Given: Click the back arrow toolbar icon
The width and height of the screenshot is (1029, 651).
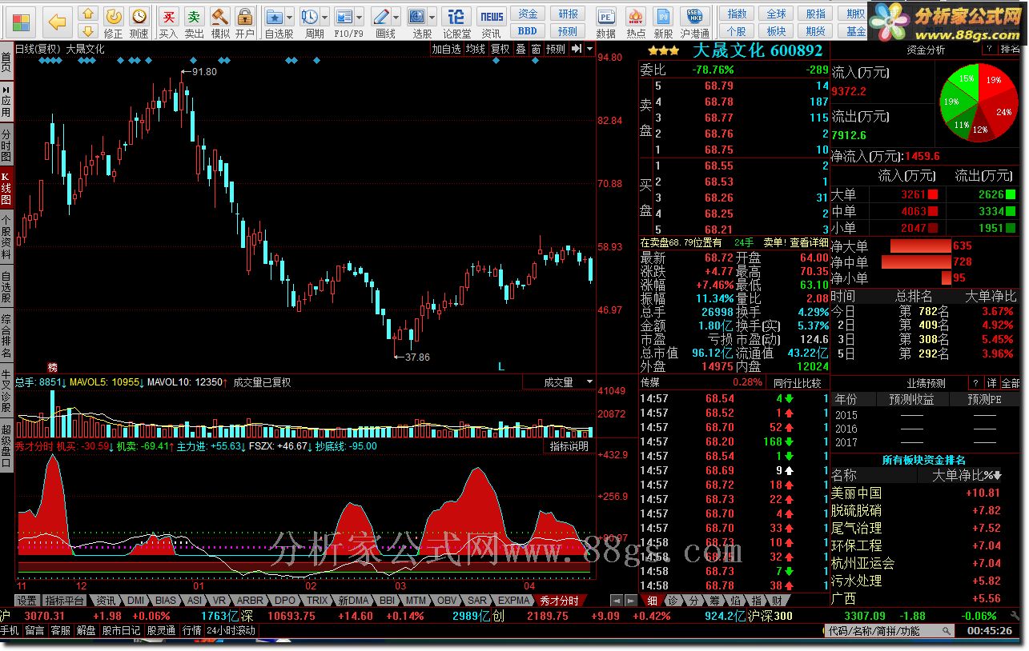Looking at the screenshot, I should point(56,21).
